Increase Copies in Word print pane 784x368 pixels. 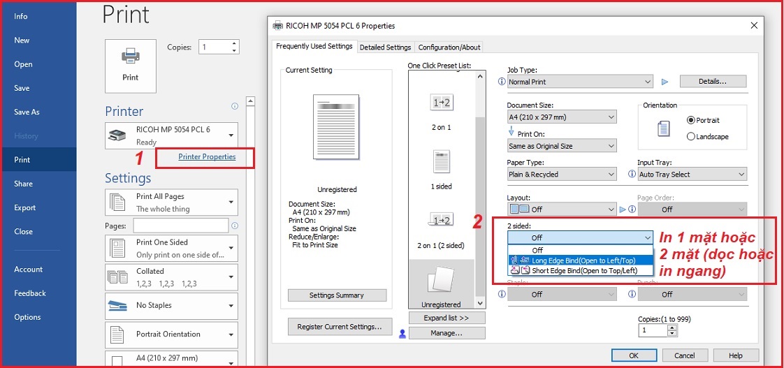pos(233,44)
